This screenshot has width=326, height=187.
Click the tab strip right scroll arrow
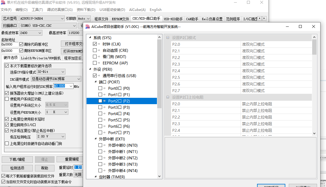[264, 18]
